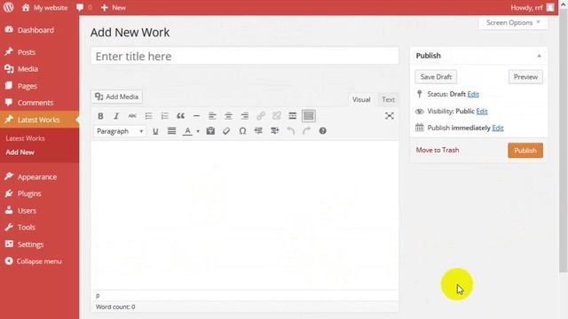Viewport: 568px width, 319px height.
Task: Toggle bold formatting in editor toolbar
Action: [100, 116]
